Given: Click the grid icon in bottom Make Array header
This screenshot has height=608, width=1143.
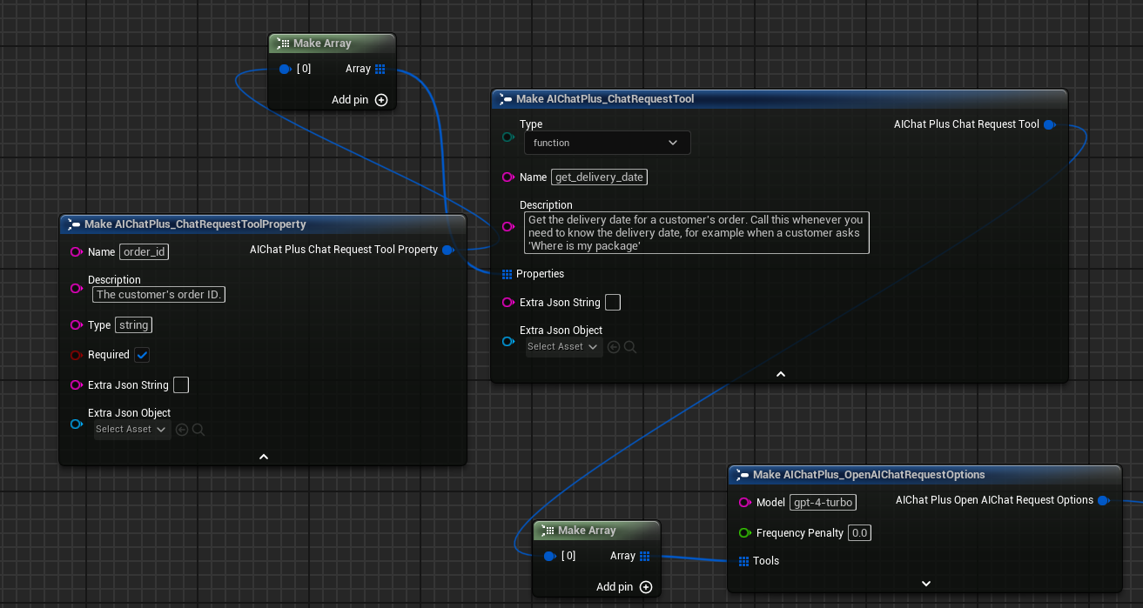Looking at the screenshot, I should point(548,531).
